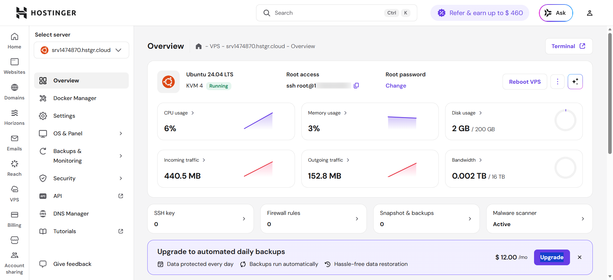
Task: Open the Firewall rules card
Action: [x=314, y=219]
